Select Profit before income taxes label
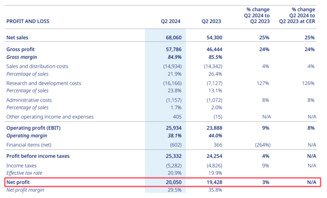 coord(38,156)
